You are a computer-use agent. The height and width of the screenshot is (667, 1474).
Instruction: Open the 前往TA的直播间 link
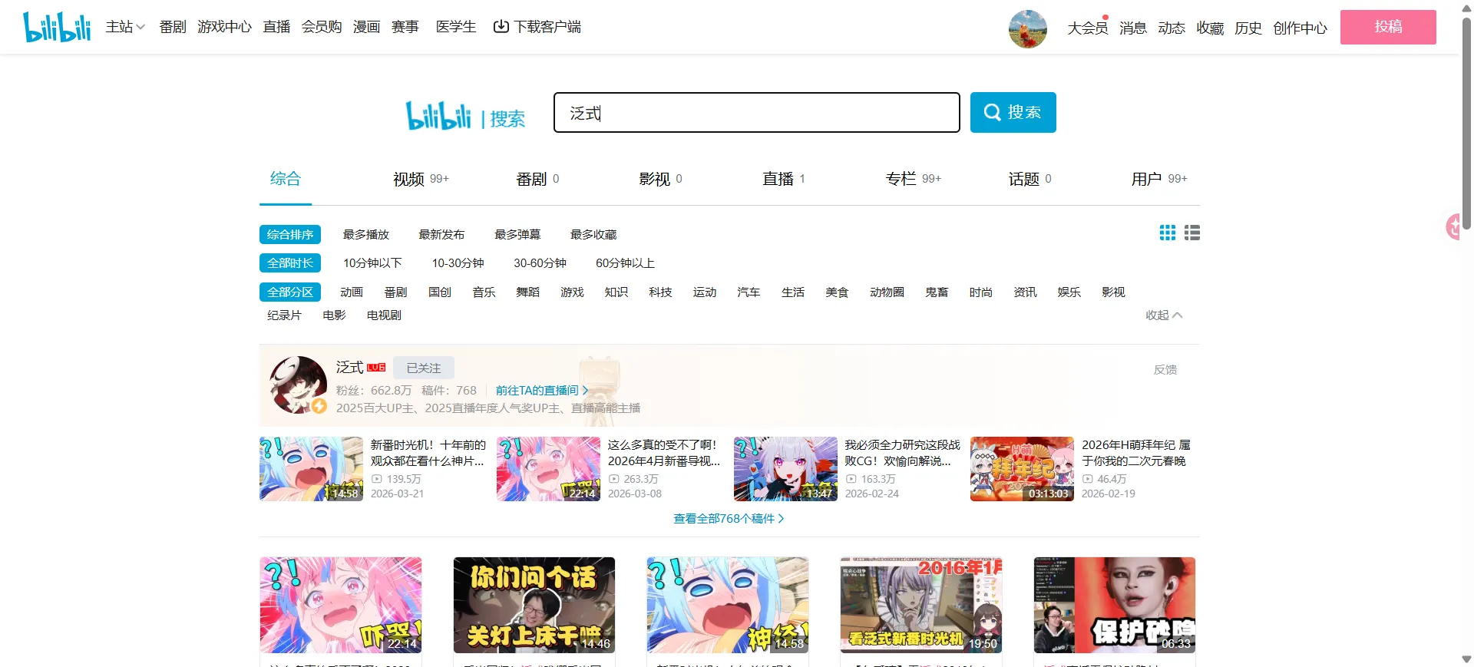click(x=541, y=391)
